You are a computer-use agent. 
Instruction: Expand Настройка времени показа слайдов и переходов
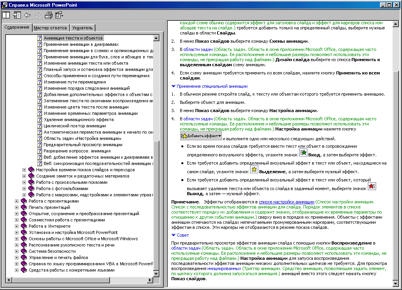tap(24, 170)
